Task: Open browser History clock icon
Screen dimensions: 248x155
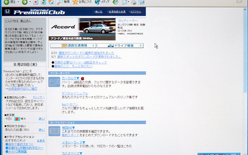Action: pyautogui.click(x=115, y=2)
